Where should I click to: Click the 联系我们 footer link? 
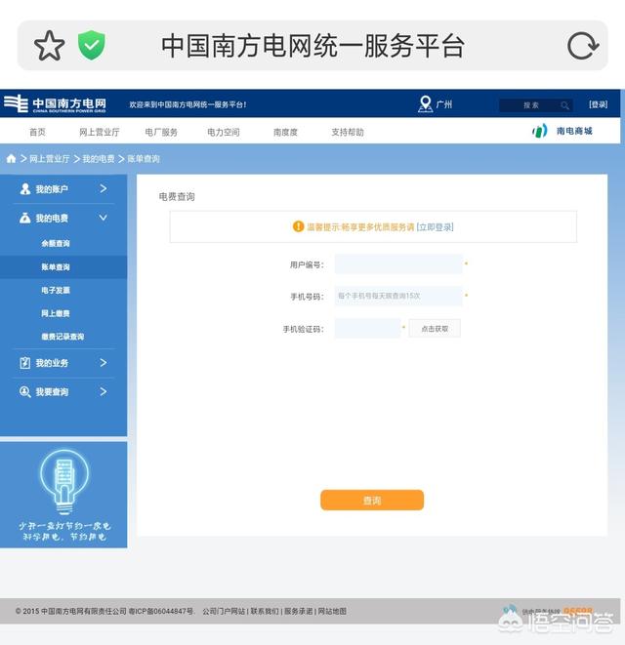point(265,611)
